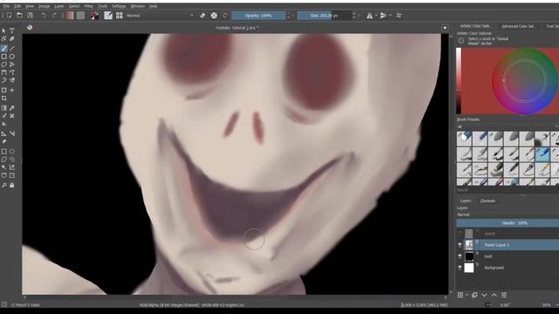The width and height of the screenshot is (559, 314).
Task: Select the Transform tool
Action: [x=3, y=91]
